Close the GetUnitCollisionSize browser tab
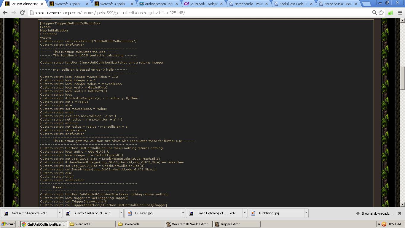The height and width of the screenshot is (228, 405). pyautogui.click(x=42, y=4)
